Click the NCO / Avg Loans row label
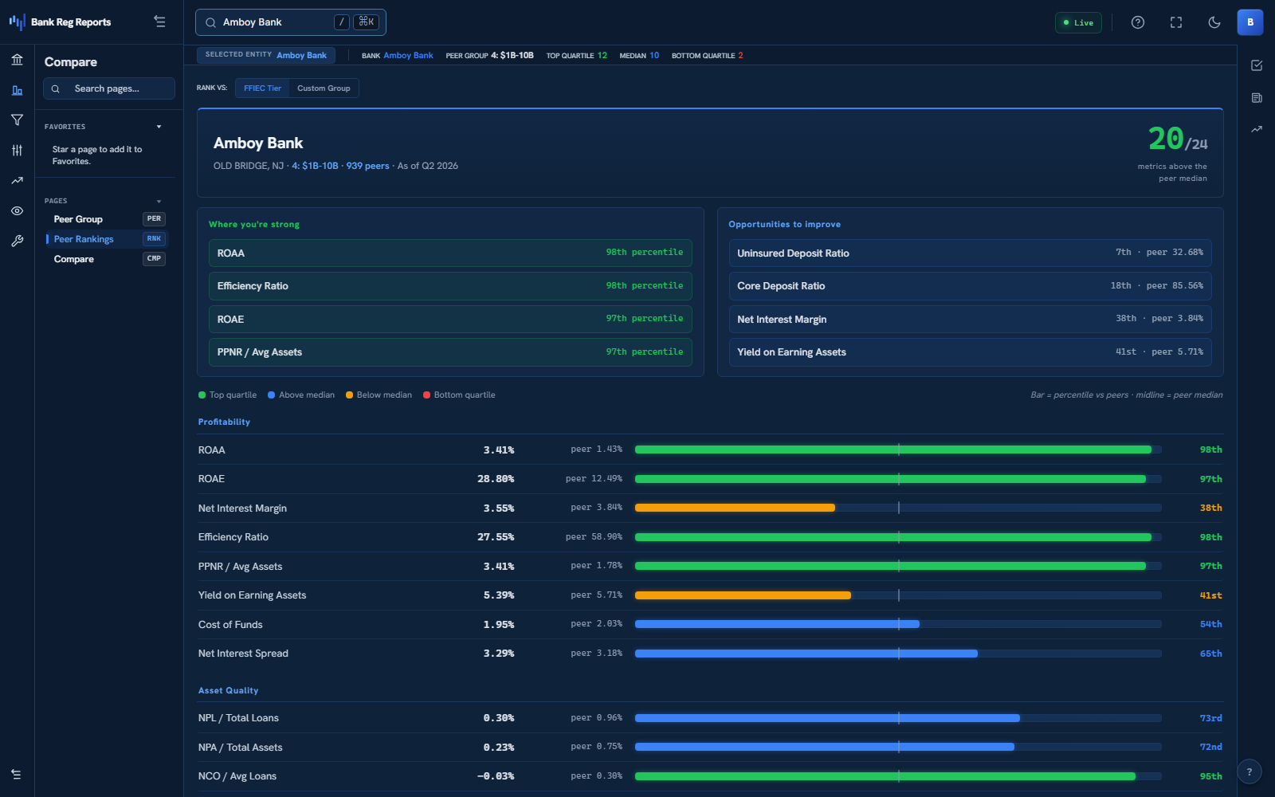The height and width of the screenshot is (797, 1275). [237, 776]
